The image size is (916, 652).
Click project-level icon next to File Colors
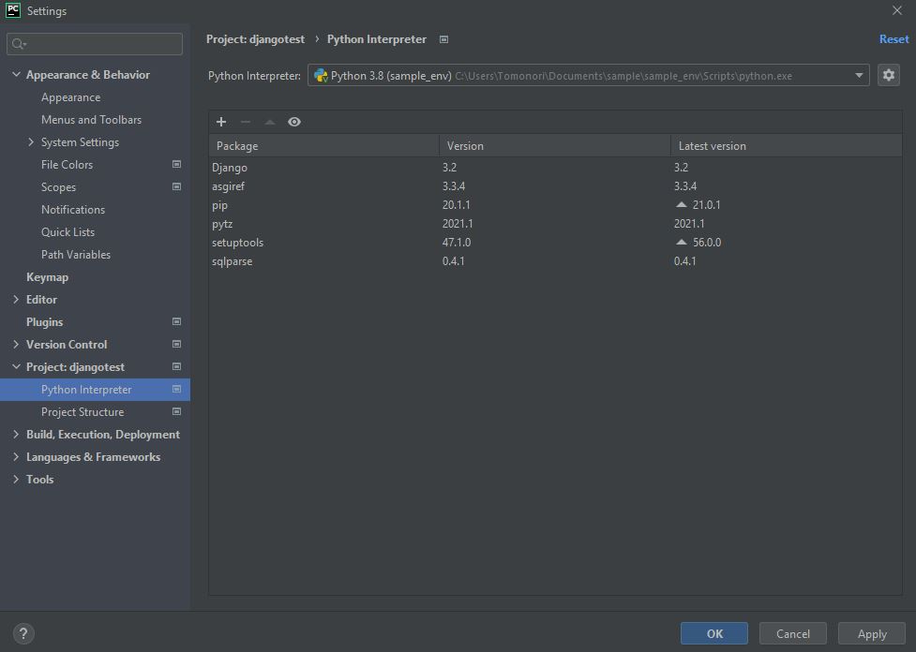click(176, 165)
